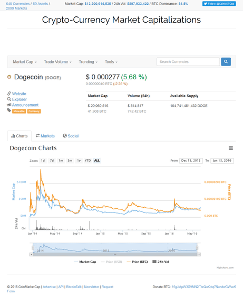Open the 59 Assets link
This screenshot has width=243, height=296.
coord(40,4)
